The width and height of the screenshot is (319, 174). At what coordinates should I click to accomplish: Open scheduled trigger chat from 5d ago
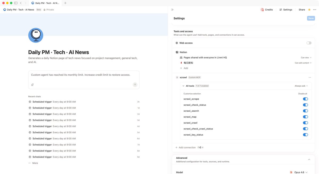pos(84,132)
